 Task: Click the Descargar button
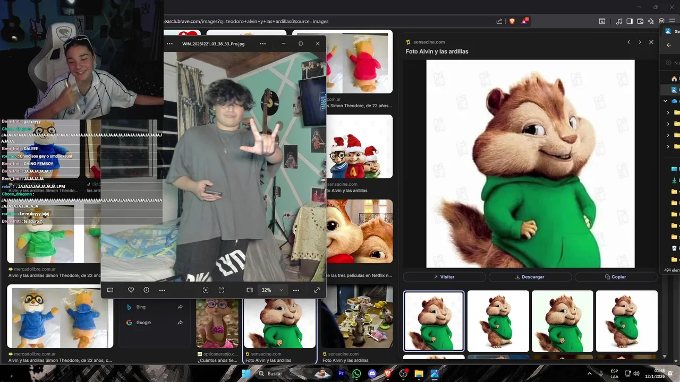coord(530,277)
